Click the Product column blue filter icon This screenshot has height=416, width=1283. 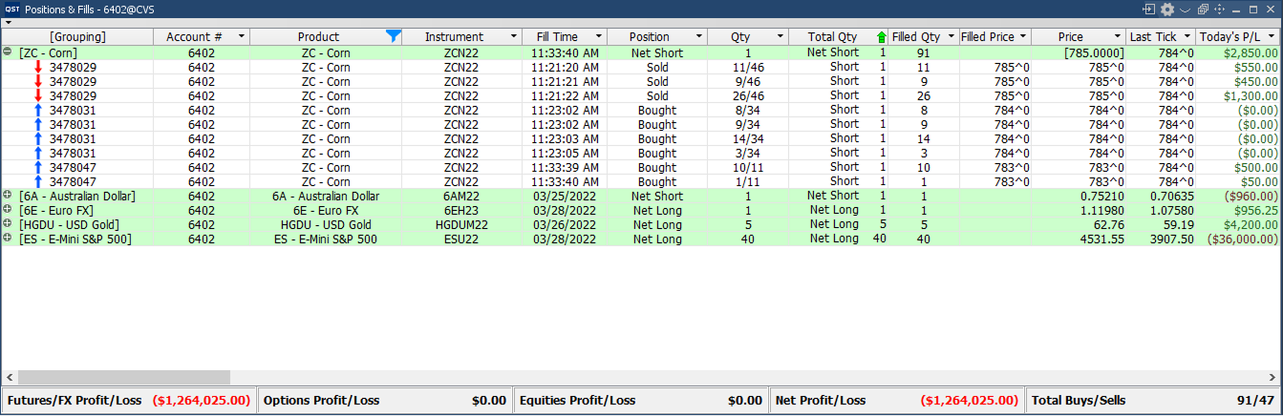pos(393,36)
